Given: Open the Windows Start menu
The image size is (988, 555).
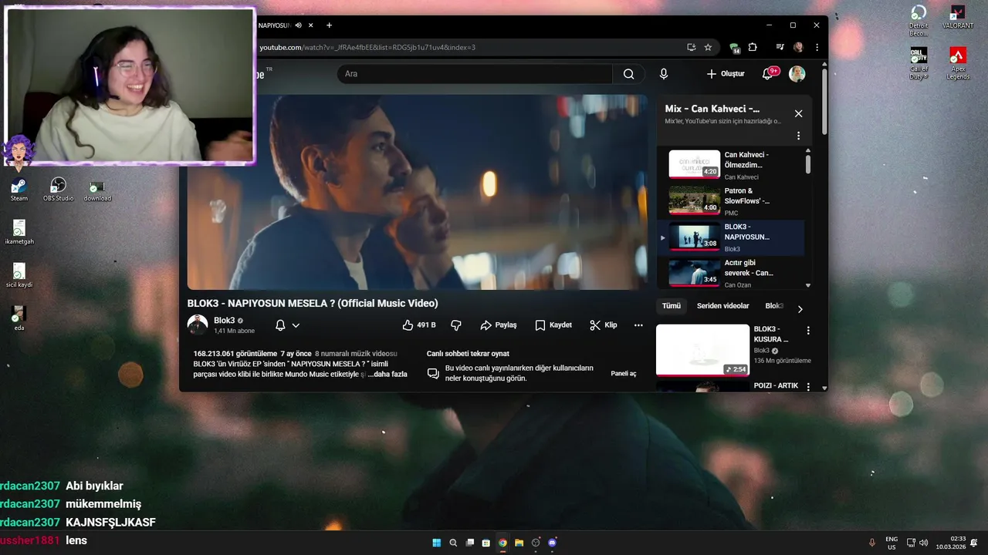Looking at the screenshot, I should (437, 543).
